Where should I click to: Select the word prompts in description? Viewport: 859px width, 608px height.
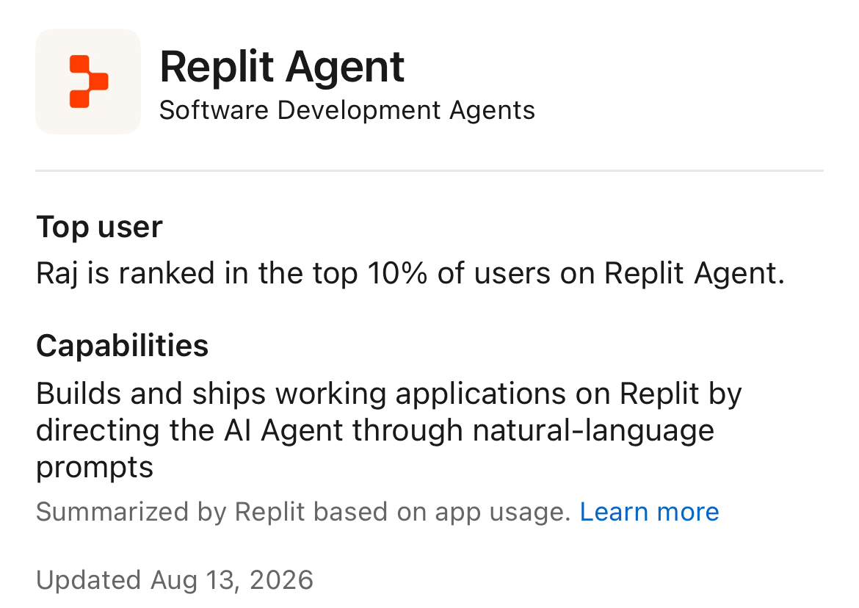click(95, 468)
